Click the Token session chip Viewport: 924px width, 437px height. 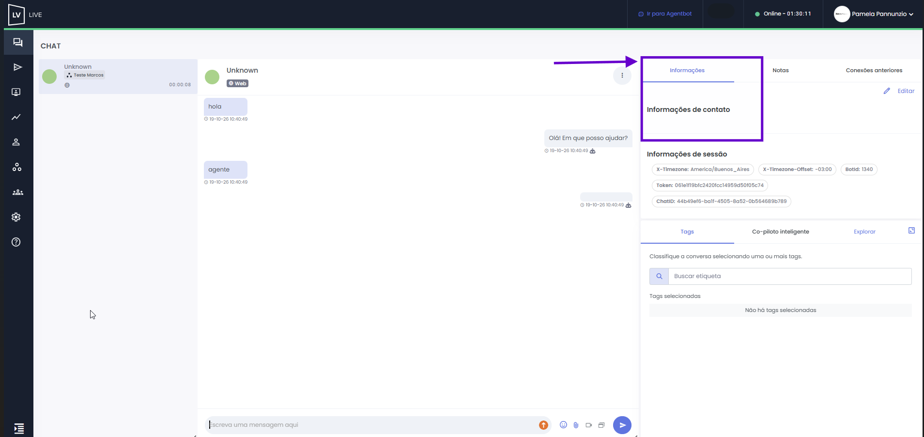pos(710,186)
